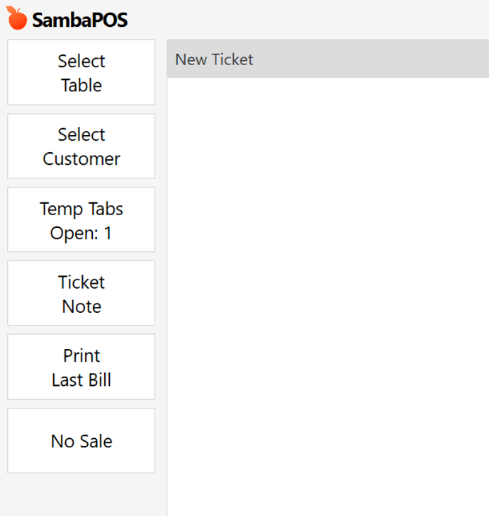The image size is (489, 516).
Task: Tap the word Customer on Select Customer
Action: click(x=81, y=159)
